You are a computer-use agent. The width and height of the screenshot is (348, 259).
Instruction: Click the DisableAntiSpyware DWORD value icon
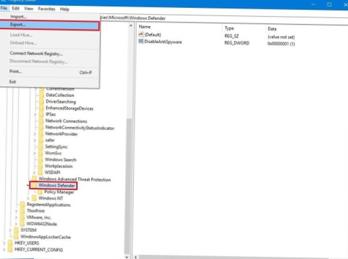(141, 41)
